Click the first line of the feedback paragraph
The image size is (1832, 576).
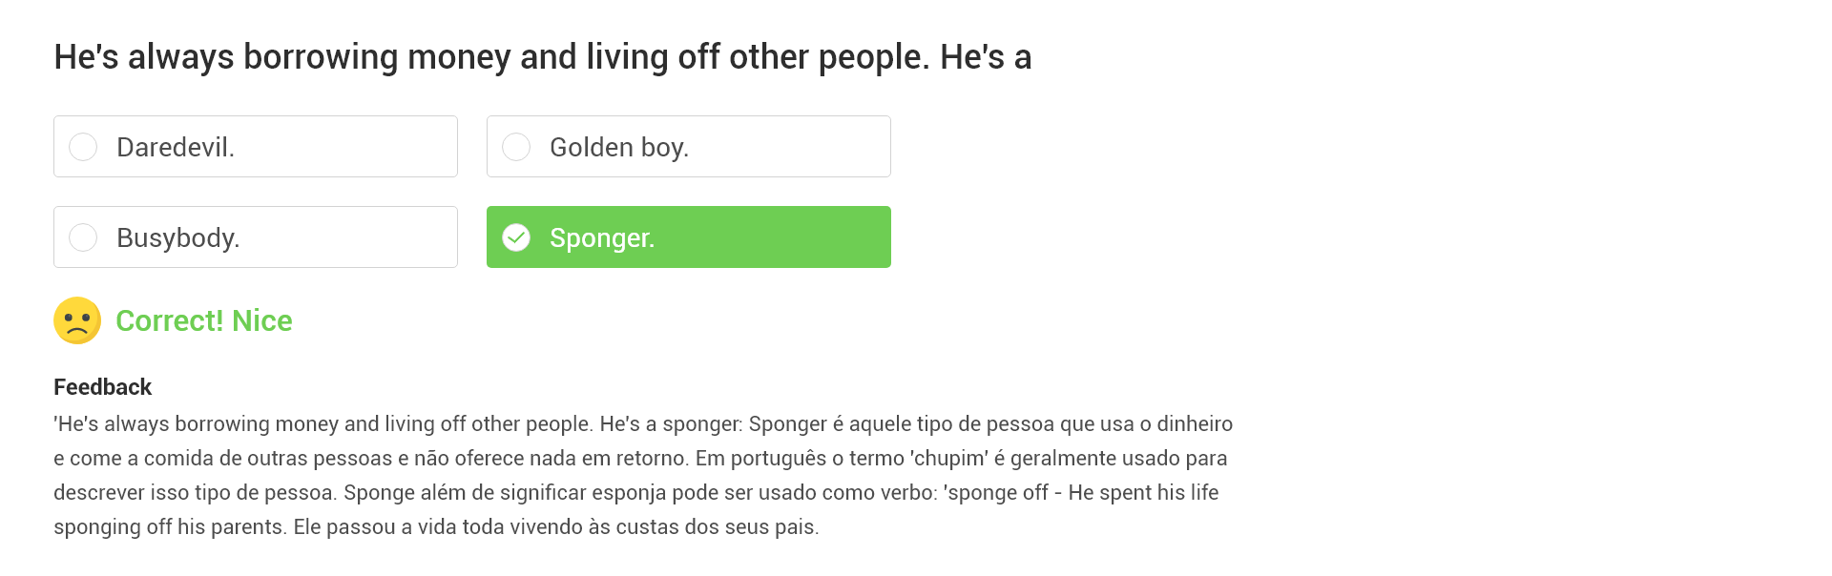tap(642, 424)
